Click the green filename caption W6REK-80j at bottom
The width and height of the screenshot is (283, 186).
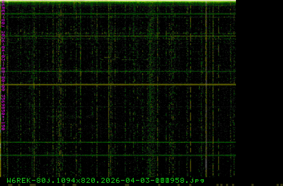pos(105,180)
